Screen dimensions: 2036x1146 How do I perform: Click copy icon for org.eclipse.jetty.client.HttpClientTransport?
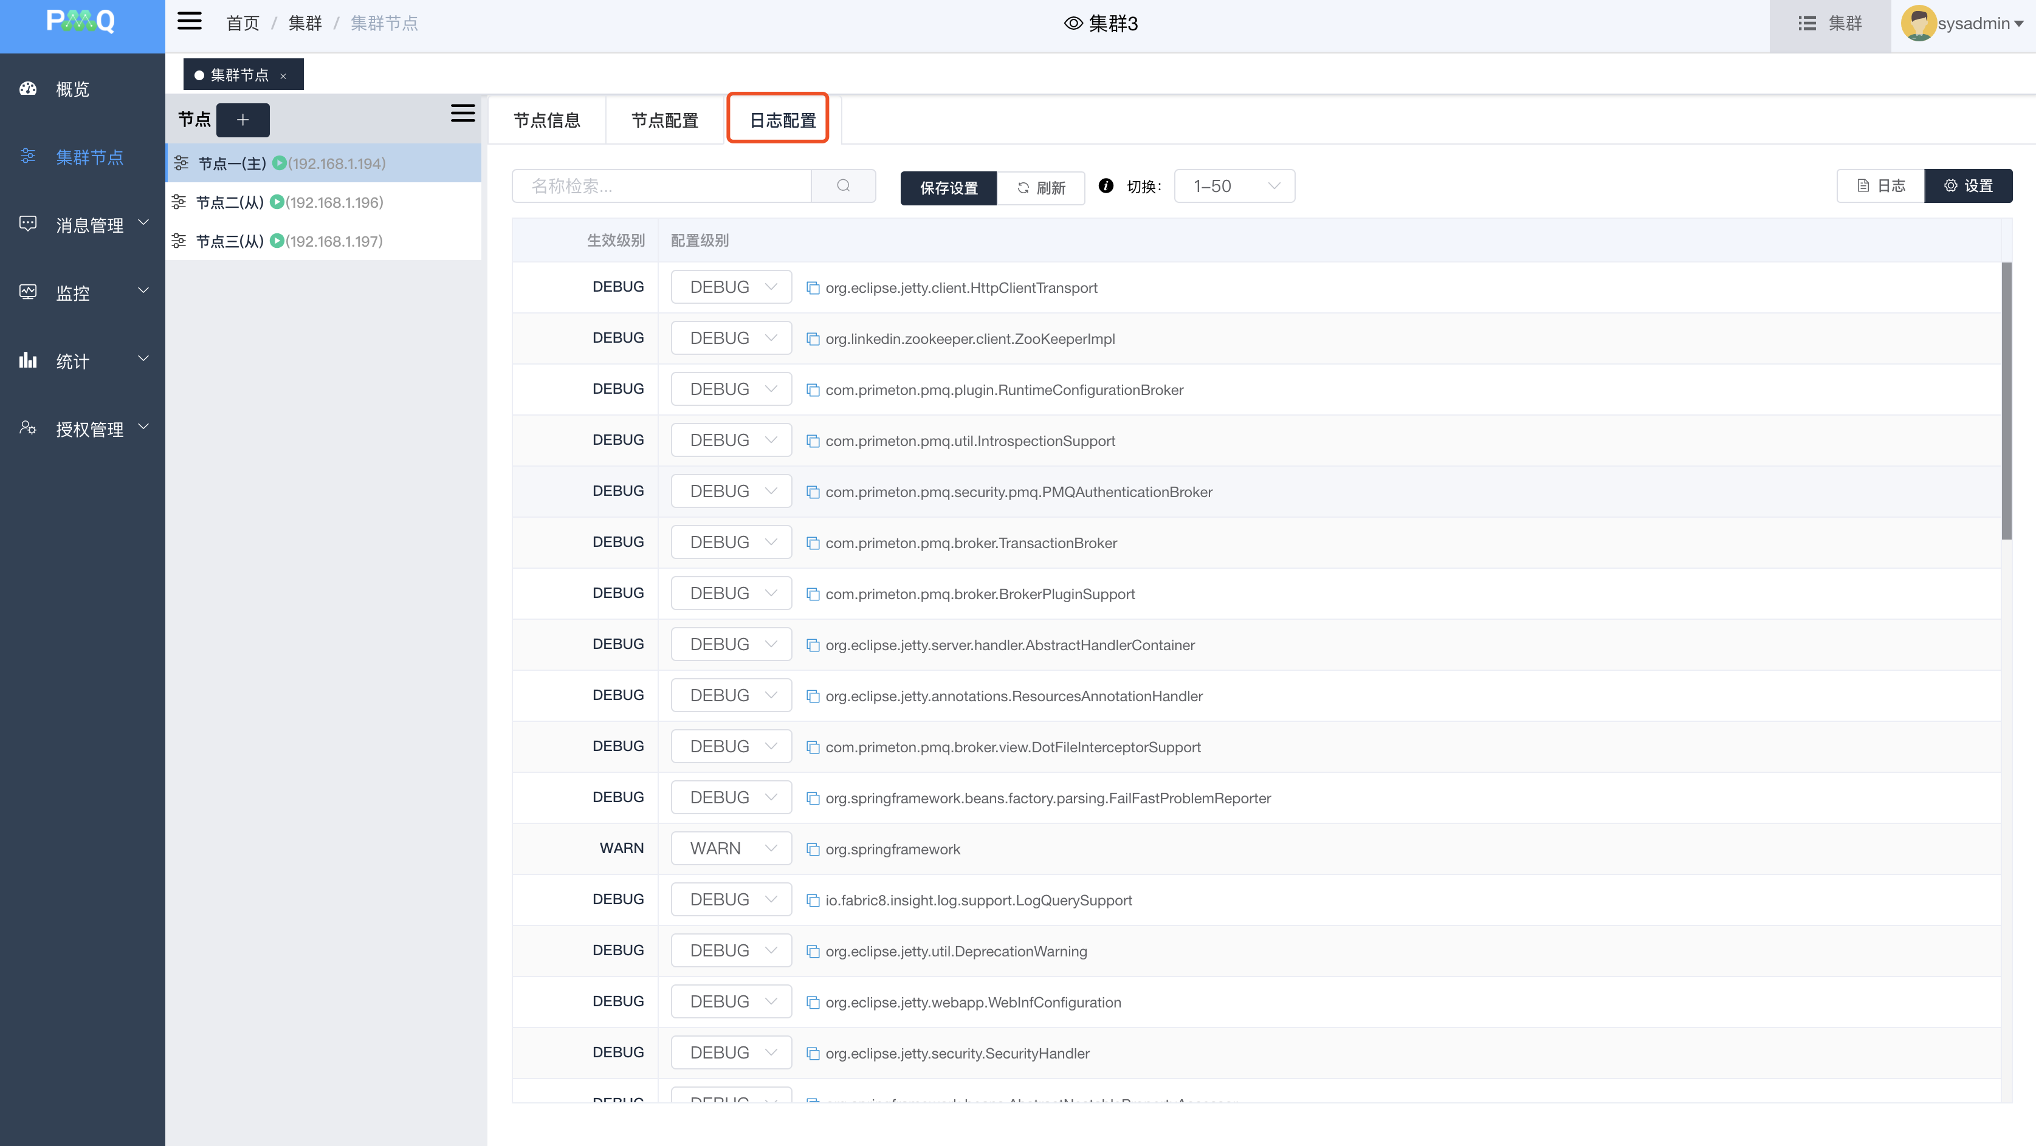(x=813, y=287)
